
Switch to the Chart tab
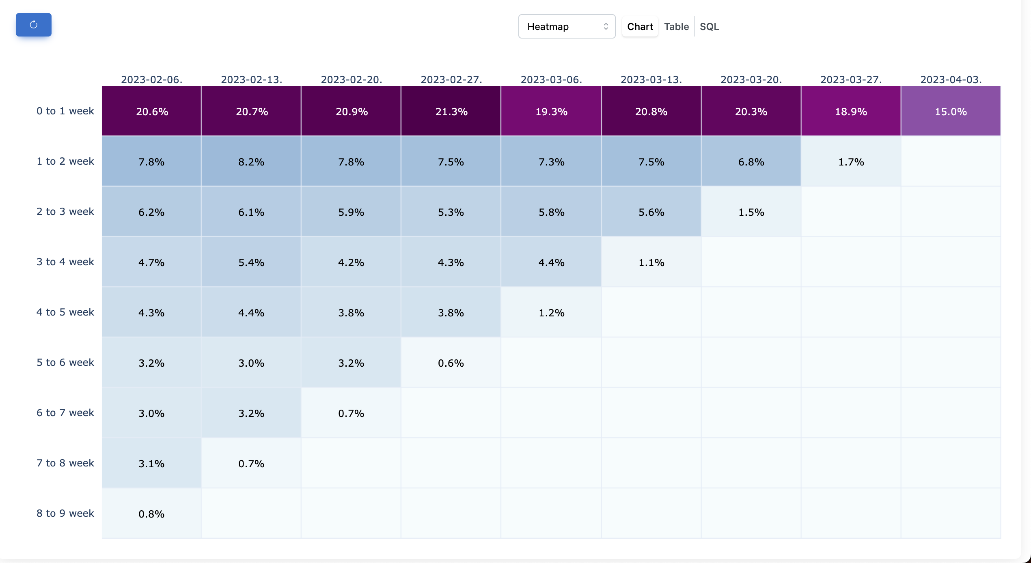(640, 27)
